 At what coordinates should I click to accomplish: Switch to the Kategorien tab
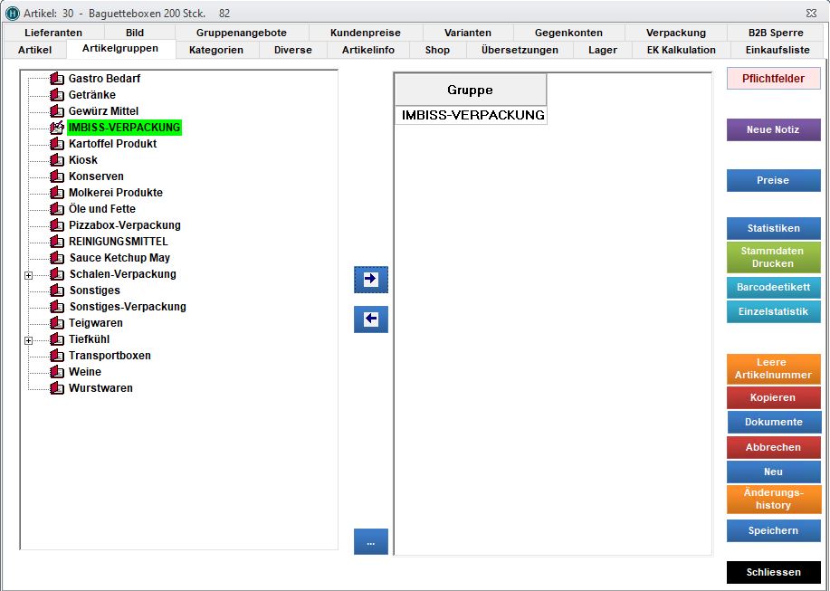215,50
